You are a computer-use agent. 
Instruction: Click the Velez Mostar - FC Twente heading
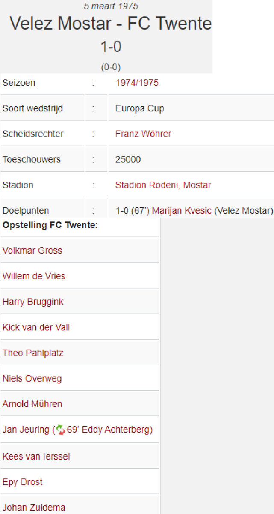click(x=111, y=24)
